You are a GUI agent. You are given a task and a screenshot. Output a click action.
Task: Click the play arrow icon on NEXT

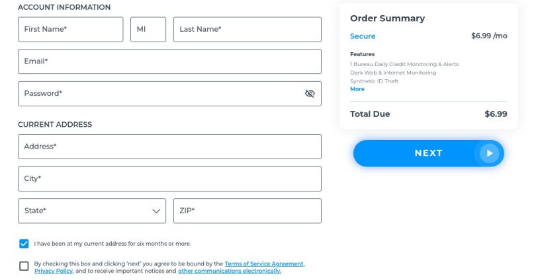(x=489, y=153)
